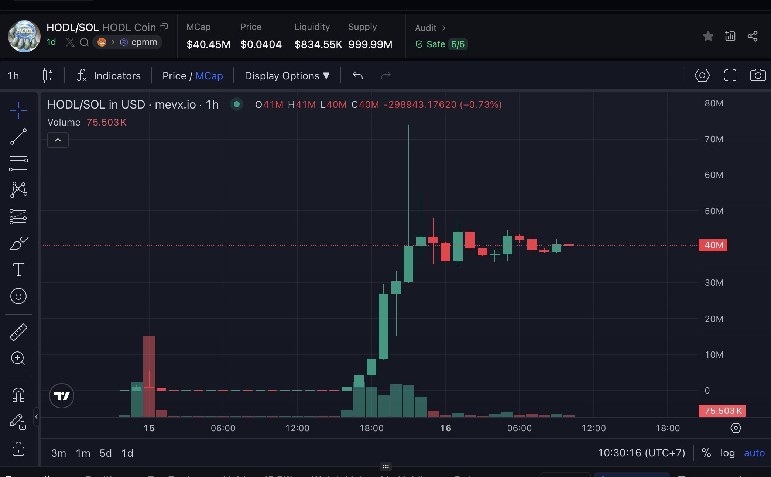The height and width of the screenshot is (477, 771).
Task: Collapse the left drawing toolbar
Action: 36,417
